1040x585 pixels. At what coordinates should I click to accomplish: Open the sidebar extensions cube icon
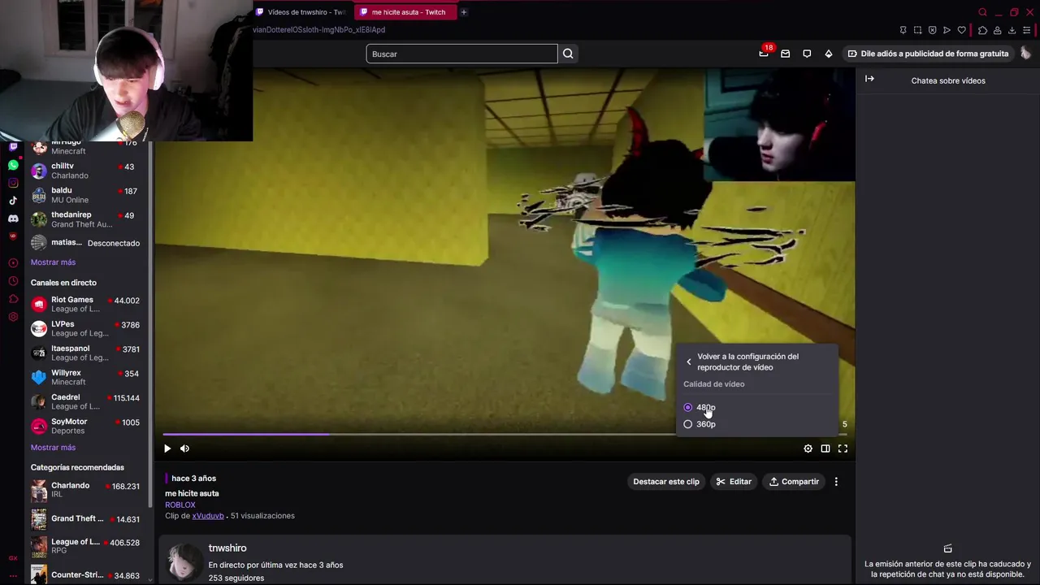click(13, 299)
